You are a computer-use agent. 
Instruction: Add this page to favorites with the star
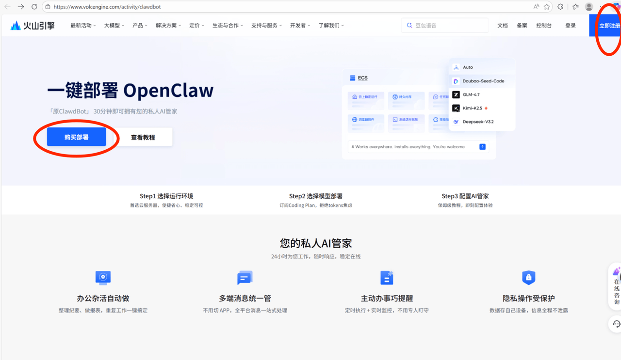pos(547,7)
